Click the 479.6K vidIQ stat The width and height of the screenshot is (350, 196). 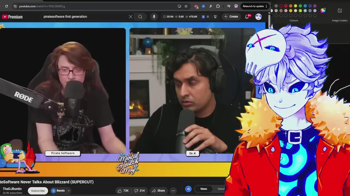tap(191, 17)
